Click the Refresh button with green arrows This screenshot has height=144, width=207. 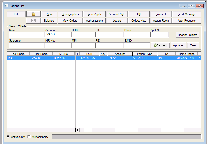pos(160,45)
